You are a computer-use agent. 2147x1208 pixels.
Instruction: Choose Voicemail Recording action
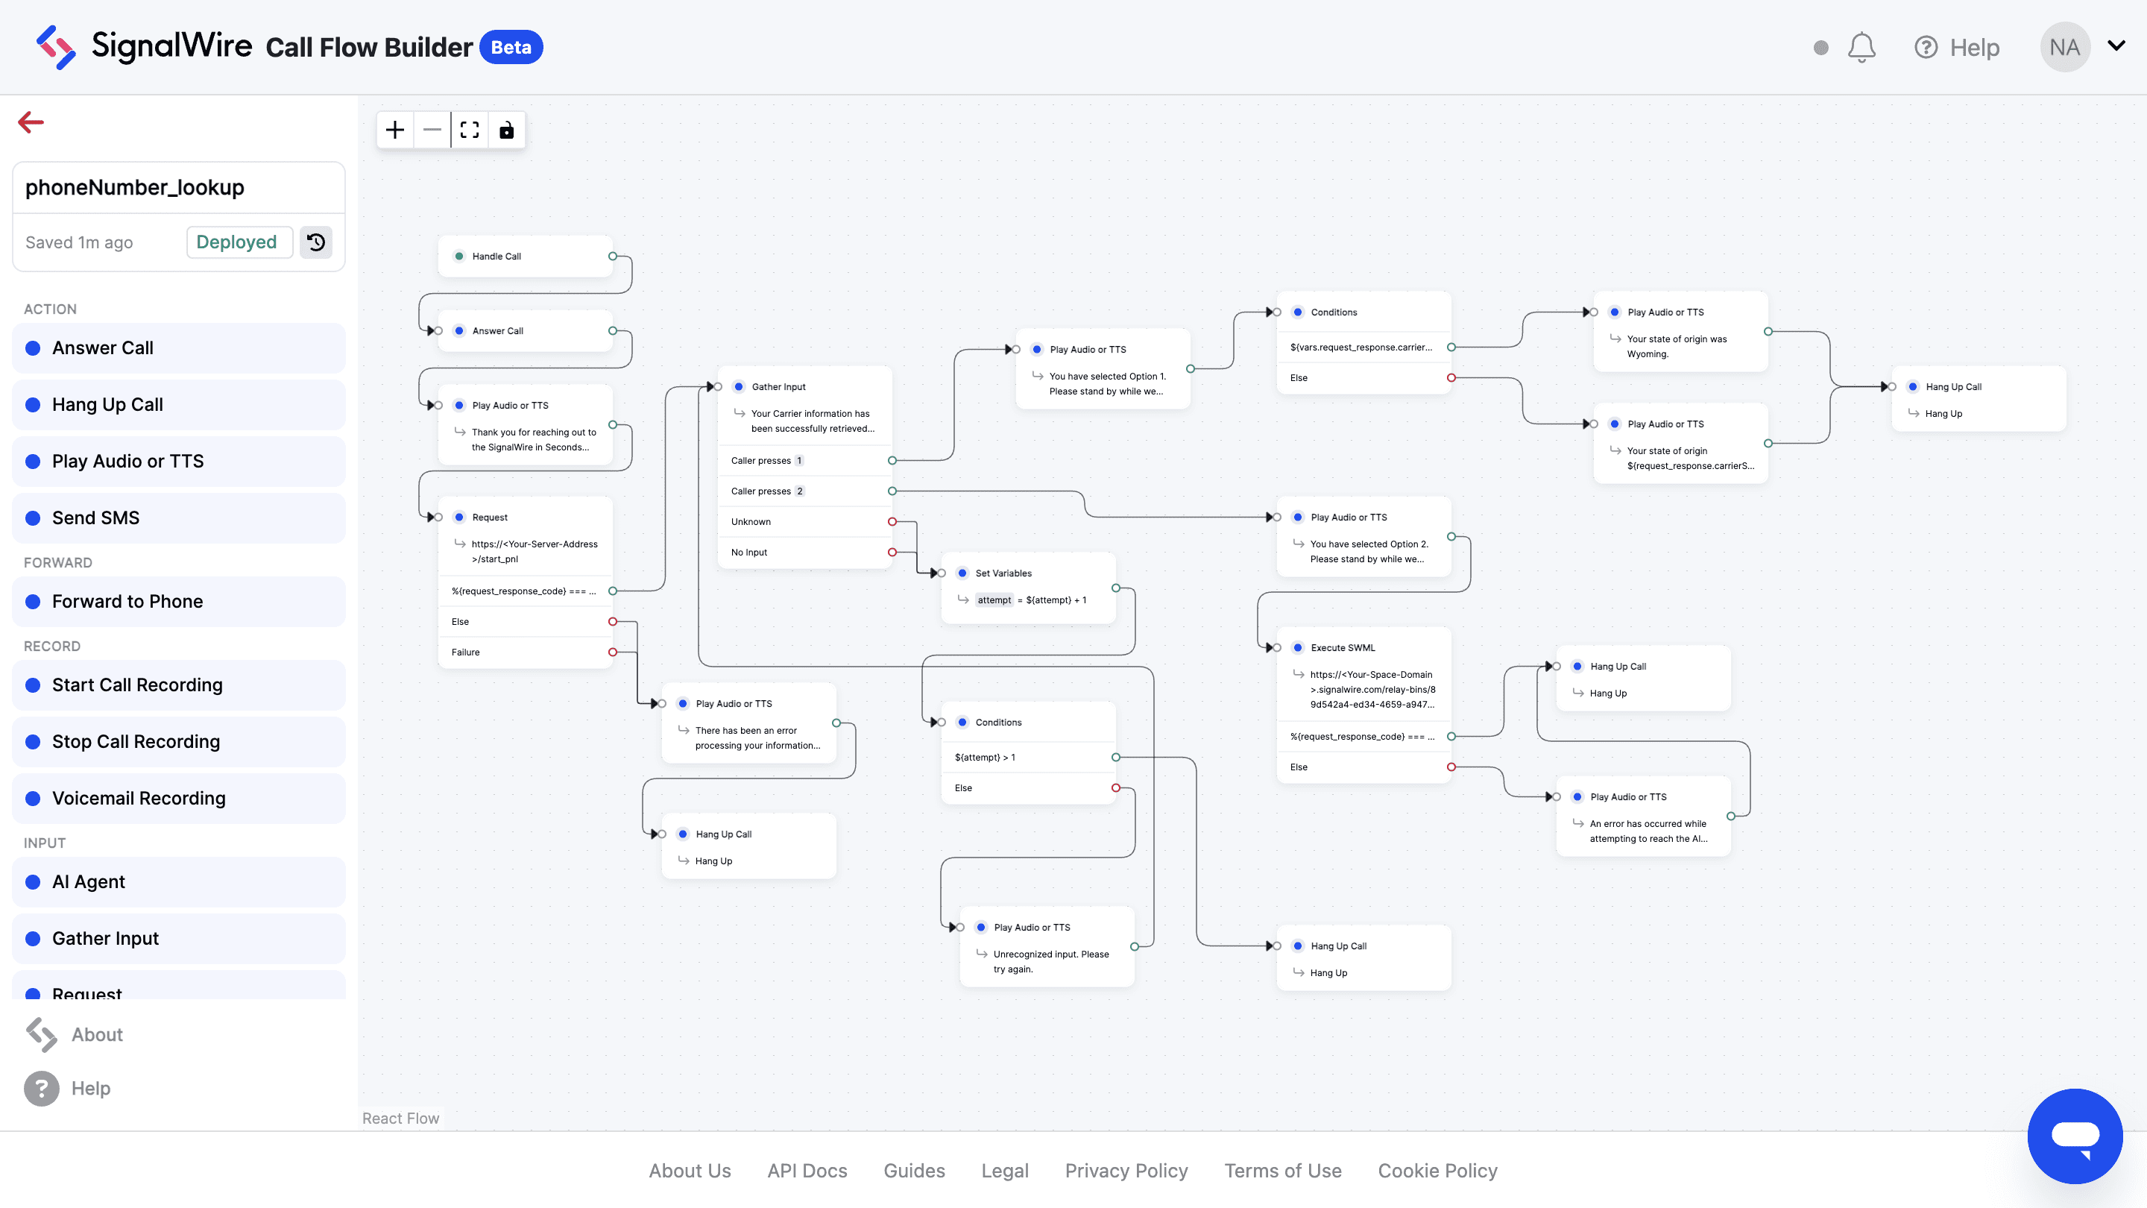coord(178,798)
